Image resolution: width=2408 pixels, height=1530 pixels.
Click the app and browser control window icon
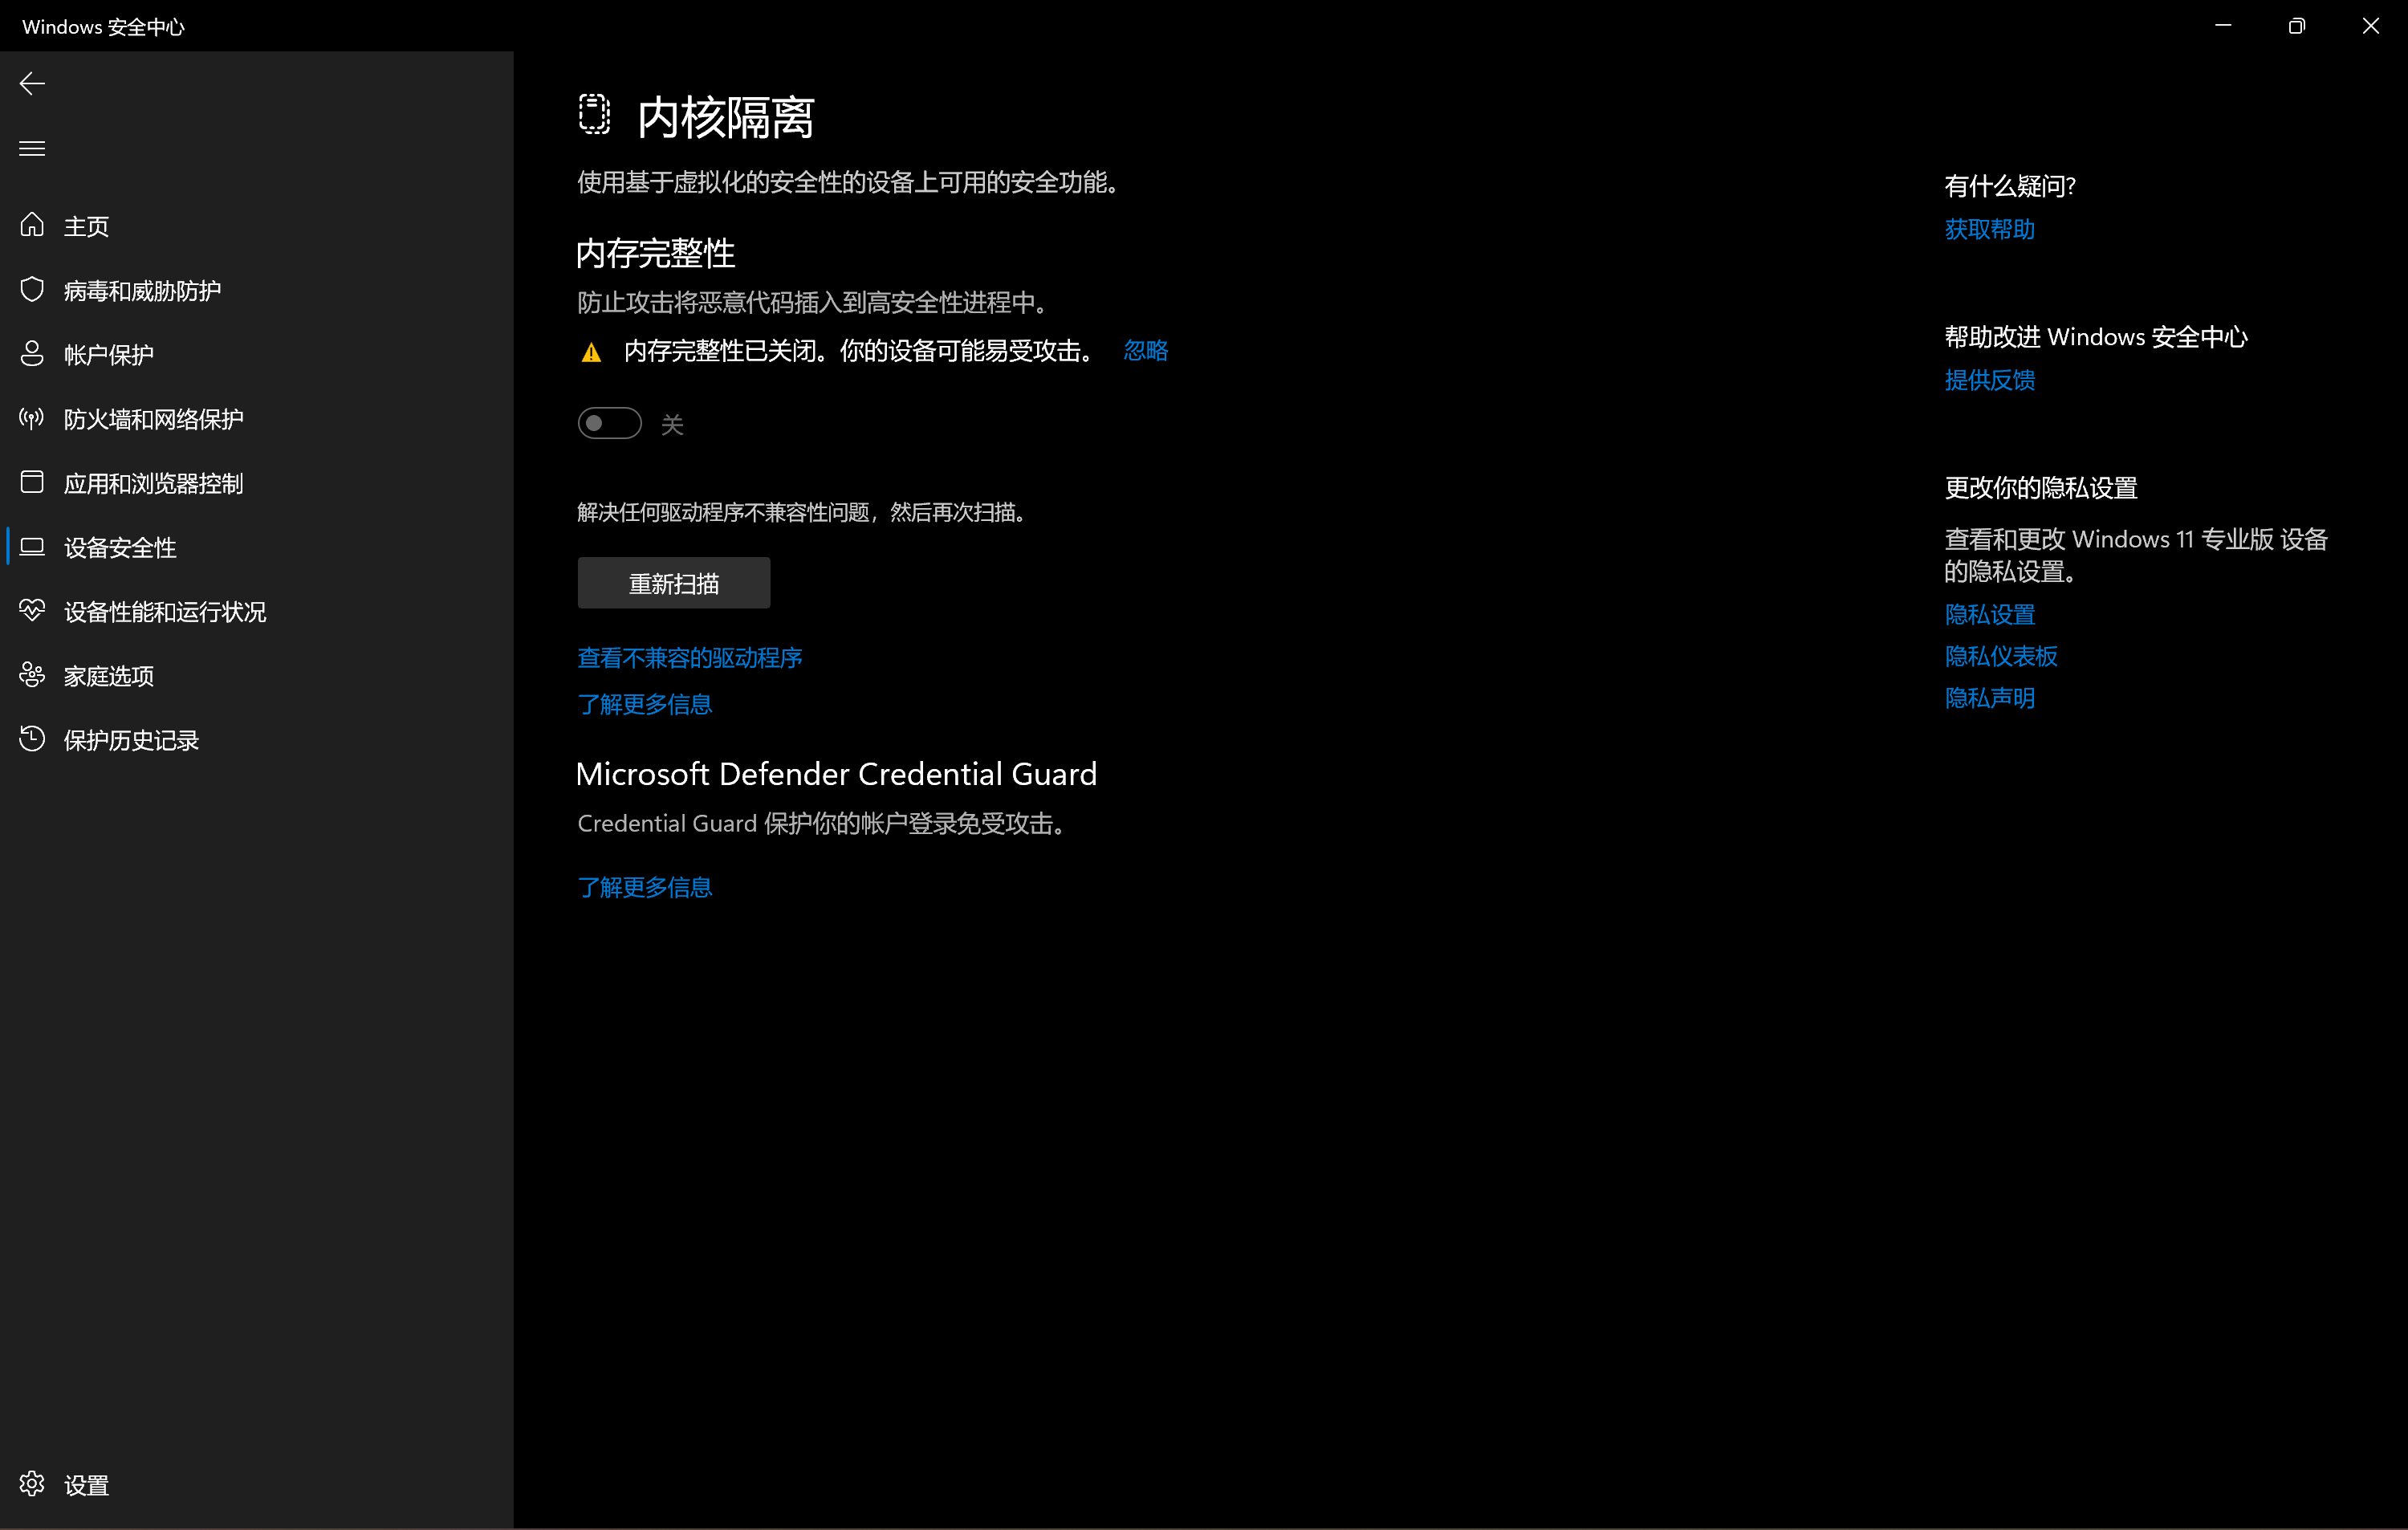click(32, 482)
